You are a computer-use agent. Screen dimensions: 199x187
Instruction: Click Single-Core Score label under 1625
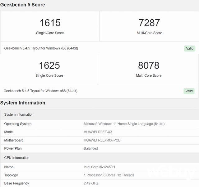coord(49,75)
